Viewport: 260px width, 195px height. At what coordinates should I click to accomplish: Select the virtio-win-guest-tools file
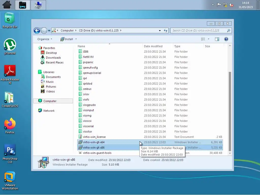[150, 153]
